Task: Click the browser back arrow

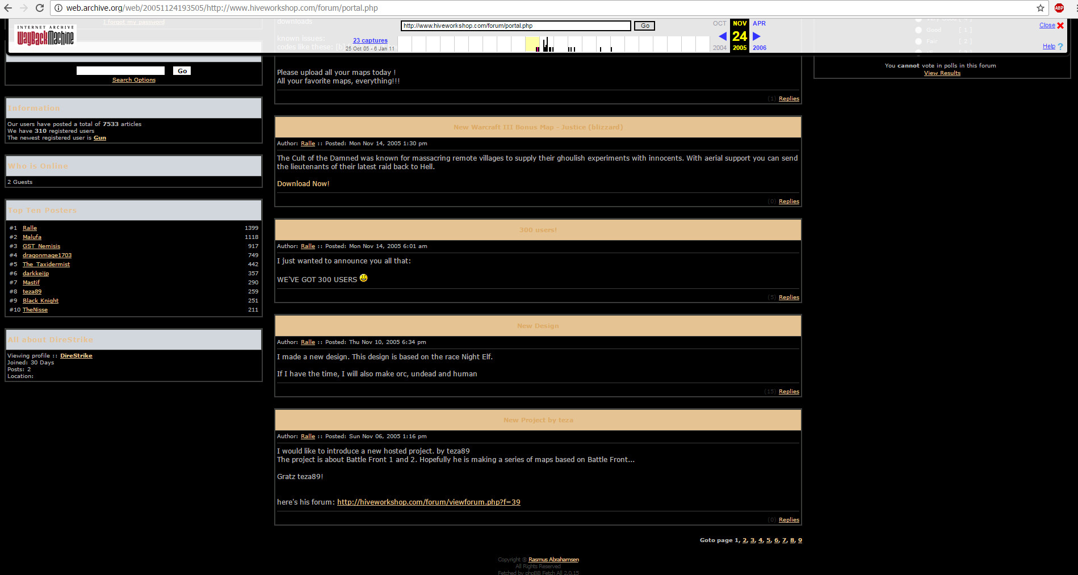Action: (x=8, y=8)
